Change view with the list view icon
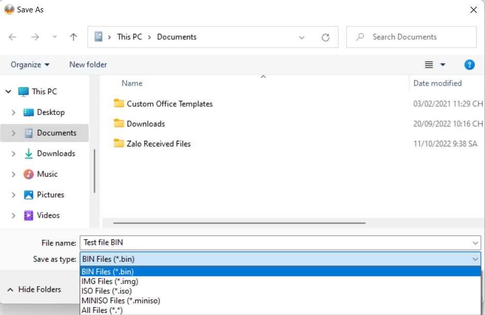This screenshot has width=485, height=315. 429,64
